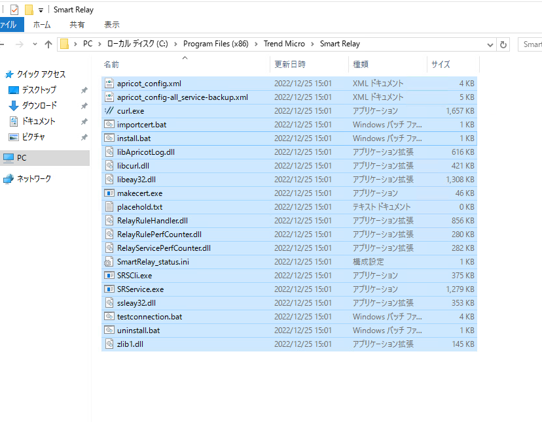Sort files by the サイズ column header
The width and height of the screenshot is (542, 422).
point(441,65)
